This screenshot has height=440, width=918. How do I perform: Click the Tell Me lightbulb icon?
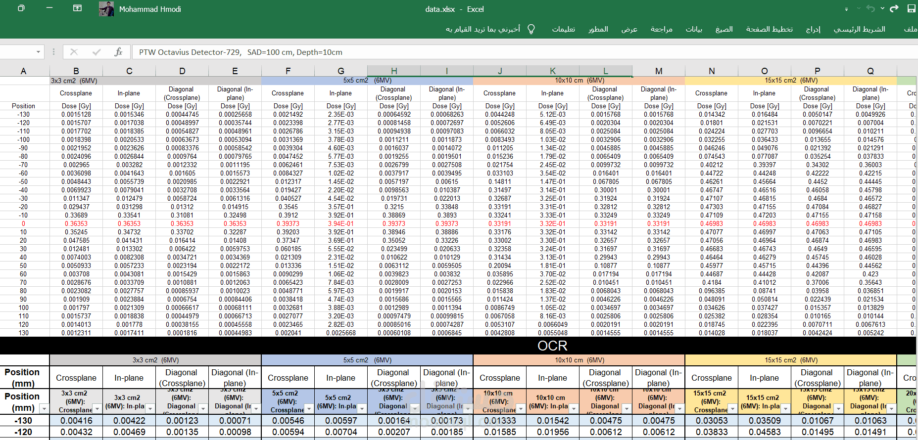(531, 29)
